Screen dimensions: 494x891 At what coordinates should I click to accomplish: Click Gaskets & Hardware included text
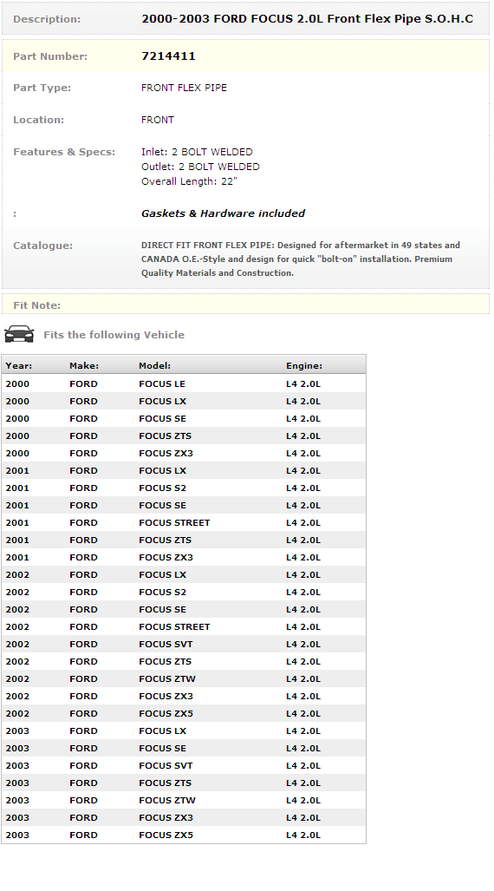(223, 213)
